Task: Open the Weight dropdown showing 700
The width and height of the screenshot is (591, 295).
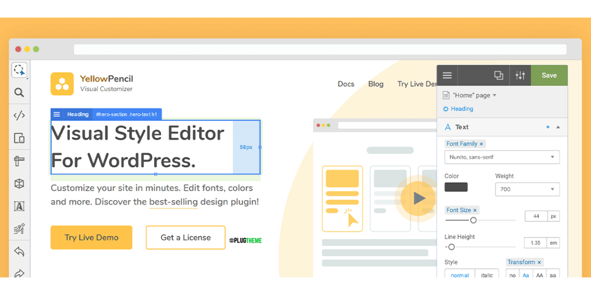Action: (527, 189)
